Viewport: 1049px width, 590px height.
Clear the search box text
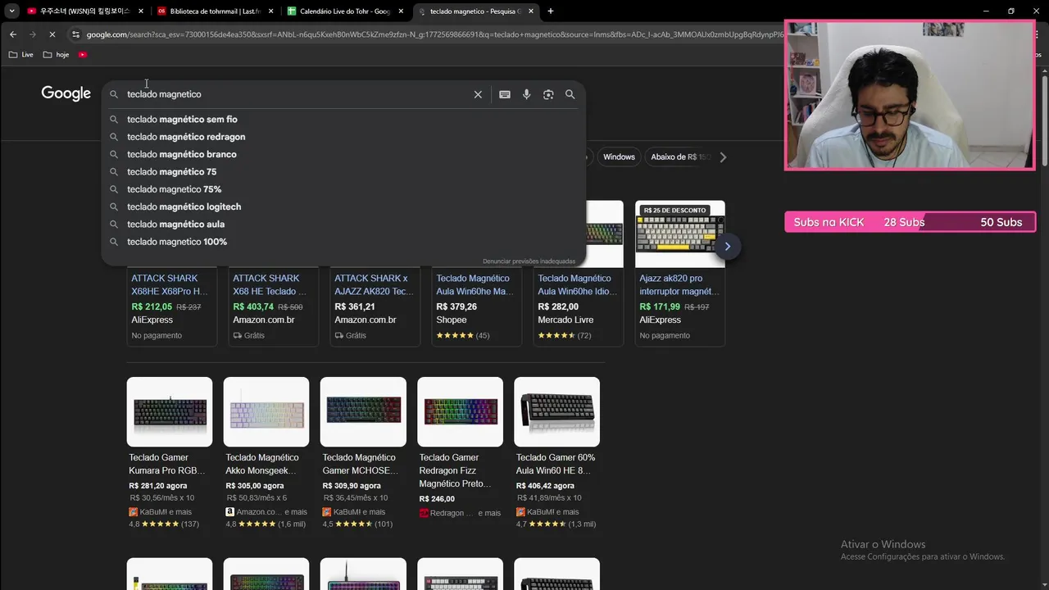click(478, 94)
